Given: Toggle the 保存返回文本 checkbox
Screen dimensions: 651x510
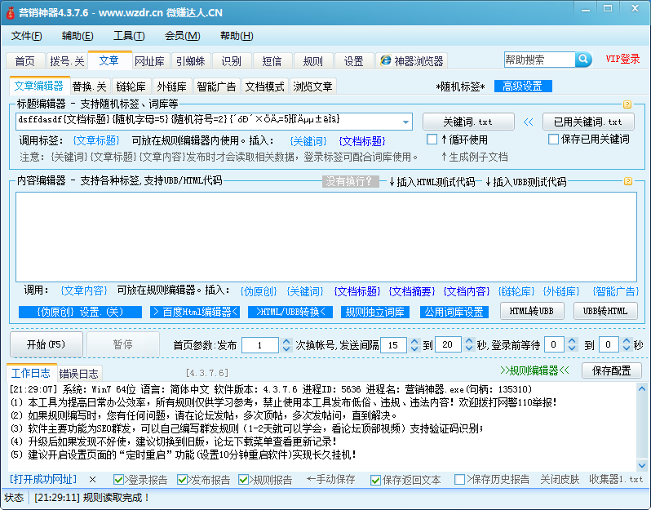Looking at the screenshot, I should pyautogui.click(x=376, y=480).
